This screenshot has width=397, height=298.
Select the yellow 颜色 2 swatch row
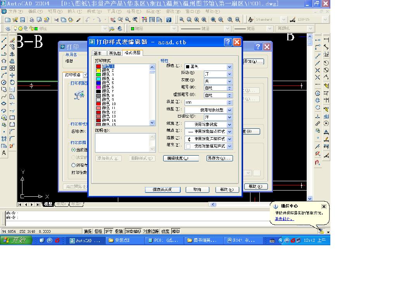coord(105,71)
